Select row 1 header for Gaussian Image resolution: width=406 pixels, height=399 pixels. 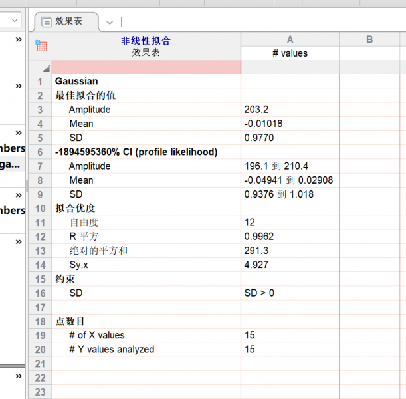click(x=40, y=81)
